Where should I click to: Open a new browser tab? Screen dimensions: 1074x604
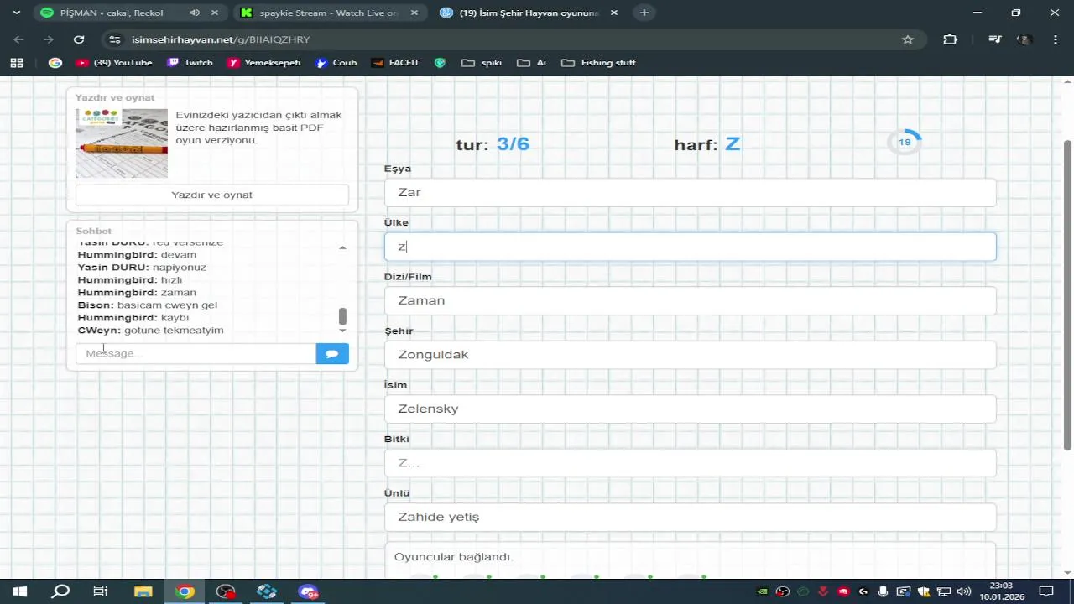(644, 13)
